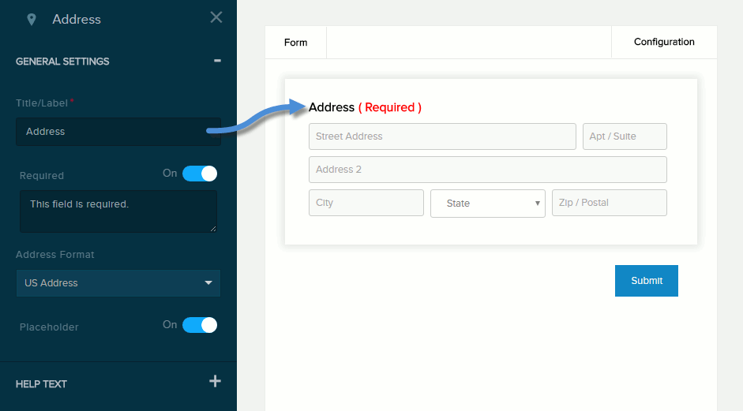Turn off the Required toggle
Viewport: 743px width, 411px height.
point(199,174)
